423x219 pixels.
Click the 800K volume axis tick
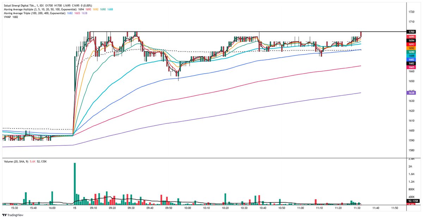coord(412,189)
